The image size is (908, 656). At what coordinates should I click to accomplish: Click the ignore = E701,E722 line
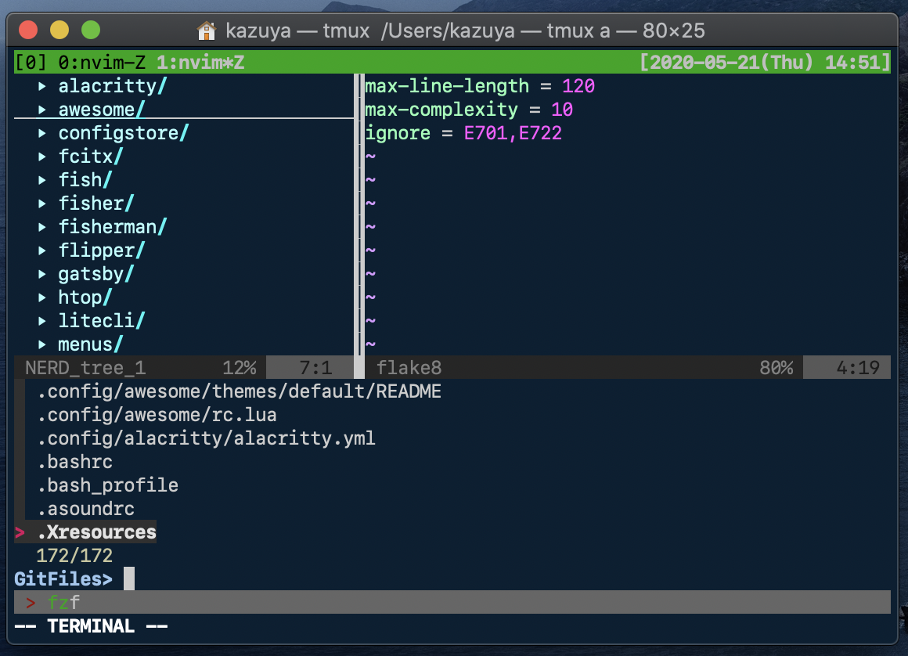coord(463,133)
